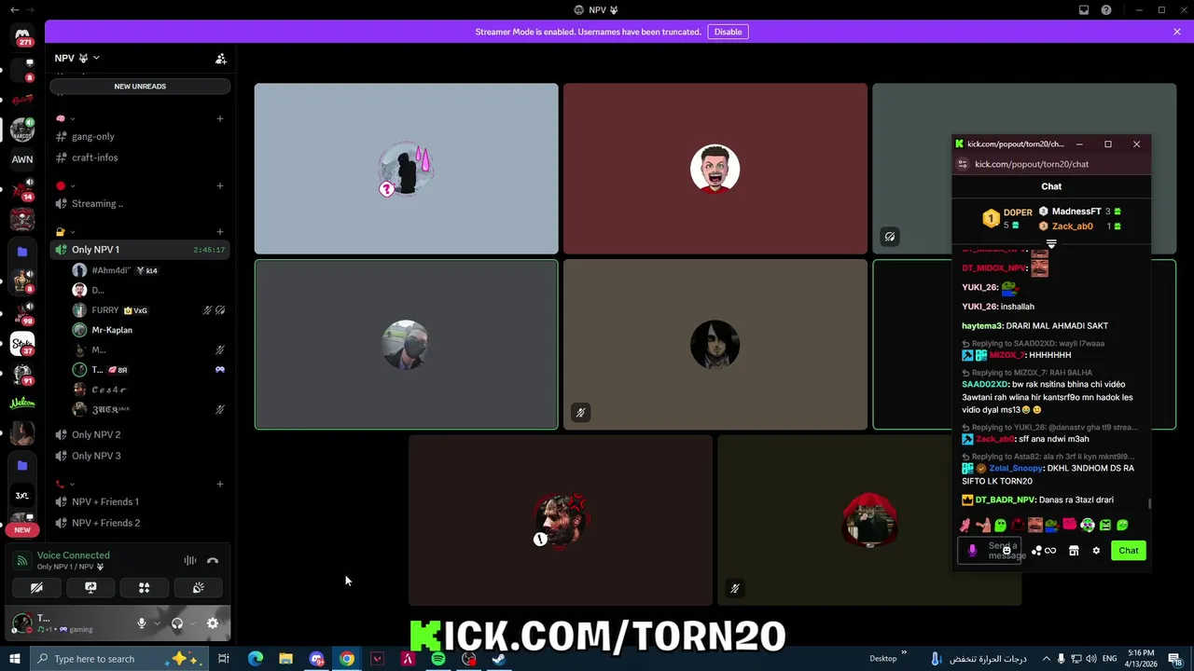The width and height of the screenshot is (1194, 671).
Task: Open Steam from Windows taskbar
Action: (499, 659)
